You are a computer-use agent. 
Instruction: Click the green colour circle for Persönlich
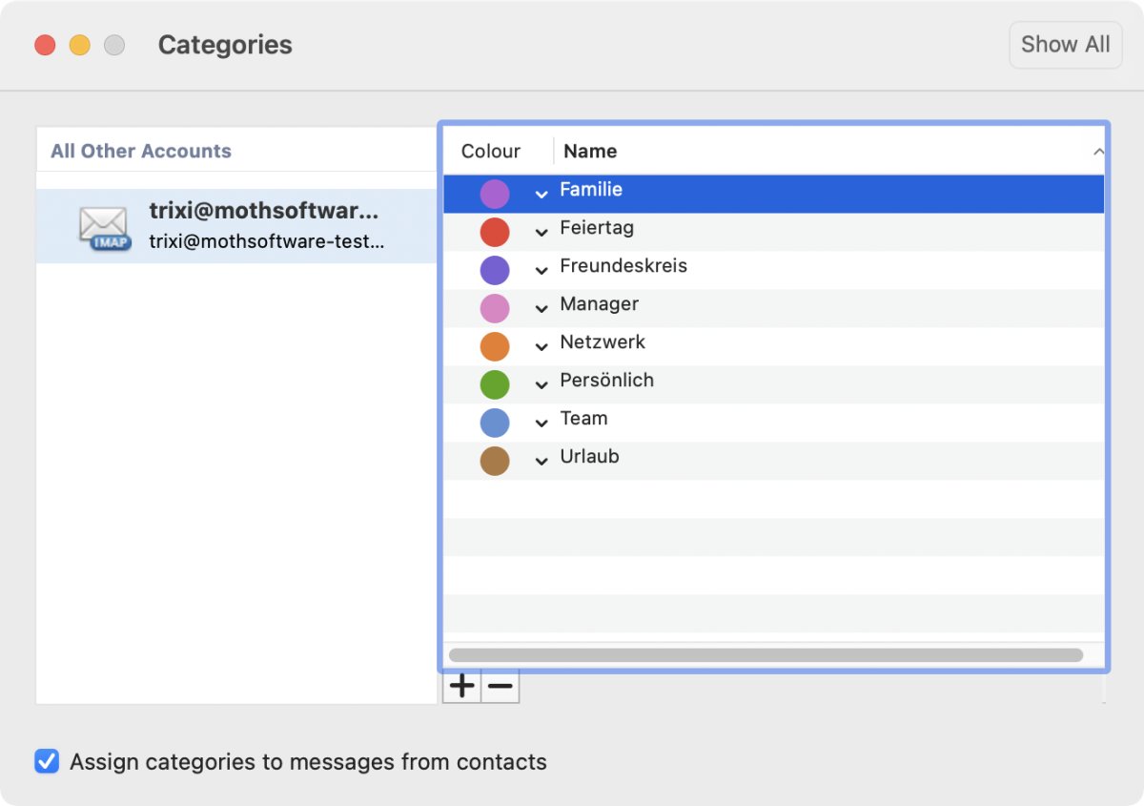(494, 384)
